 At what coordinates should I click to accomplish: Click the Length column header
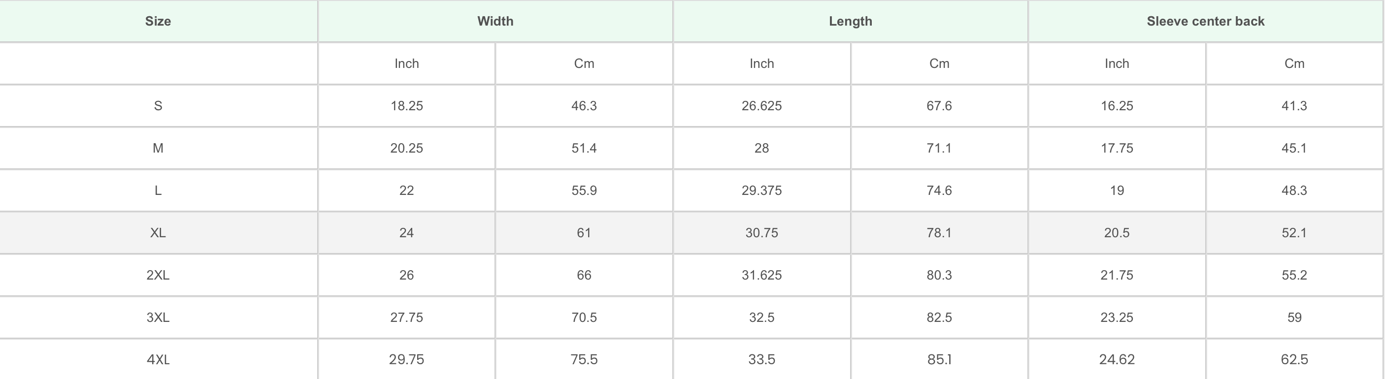point(850,22)
